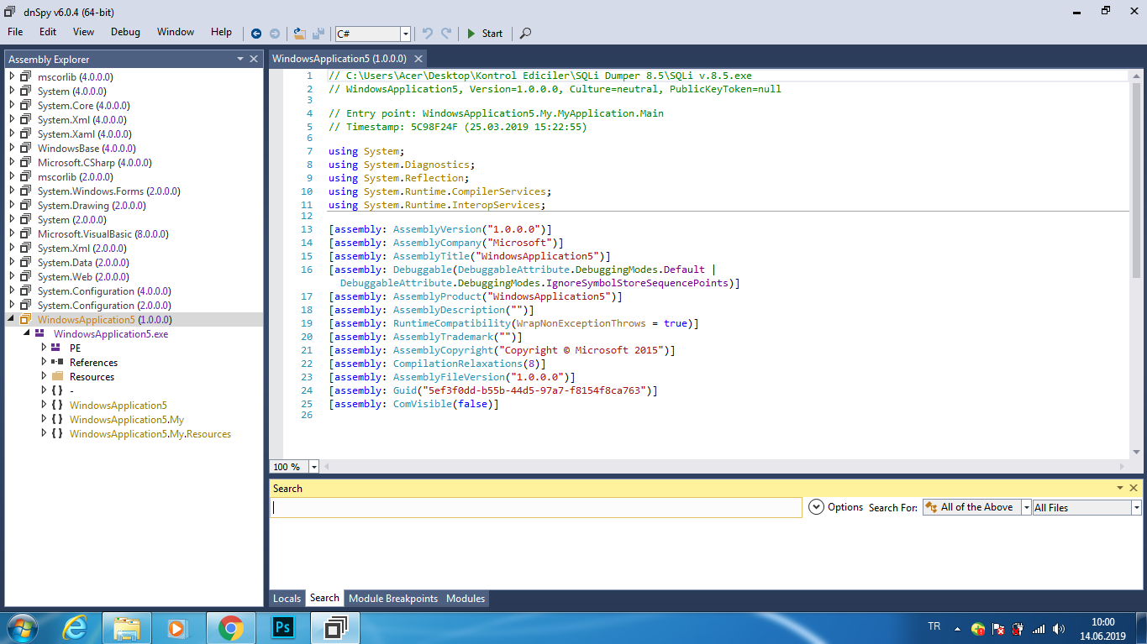Click the Navigate Backward arrow icon
Viewport: 1147px width, 644px height.
coord(256,34)
